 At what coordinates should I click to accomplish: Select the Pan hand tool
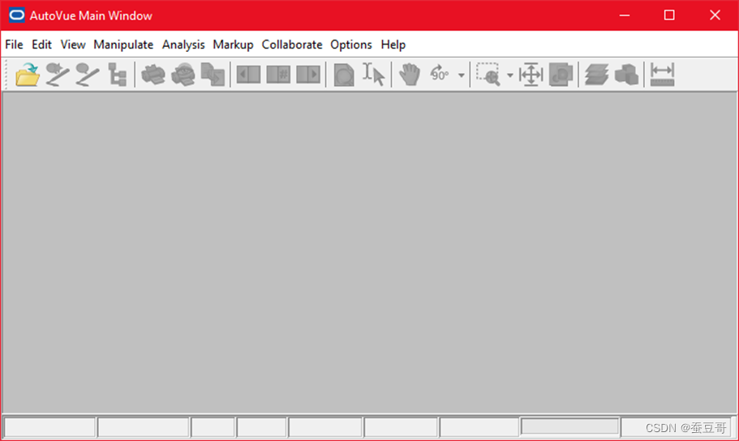(x=410, y=75)
